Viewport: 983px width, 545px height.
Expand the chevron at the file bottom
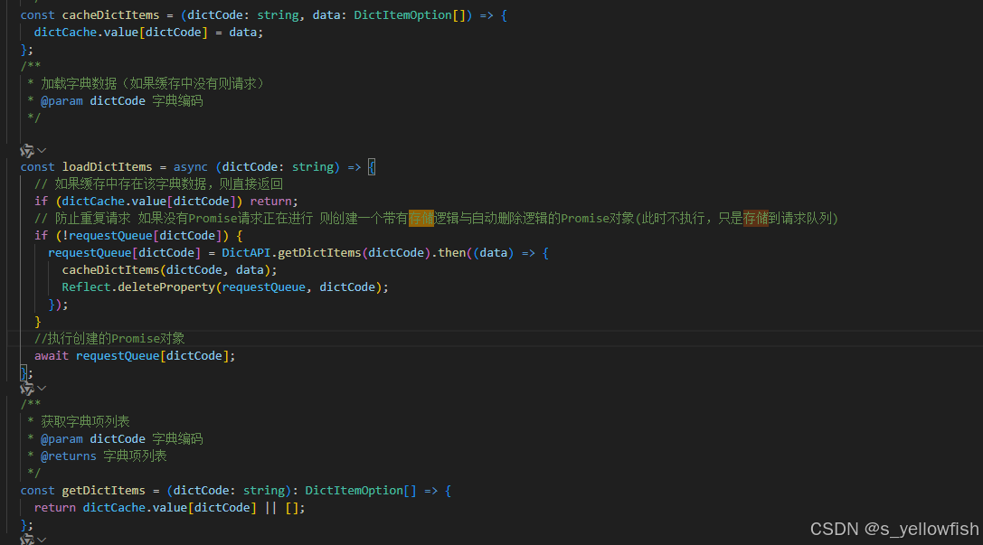point(40,539)
